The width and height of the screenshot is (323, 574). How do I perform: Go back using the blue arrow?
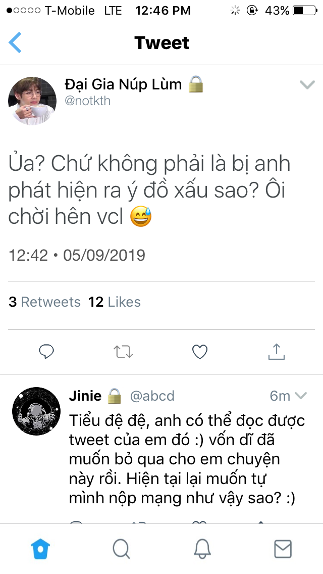[x=15, y=42]
